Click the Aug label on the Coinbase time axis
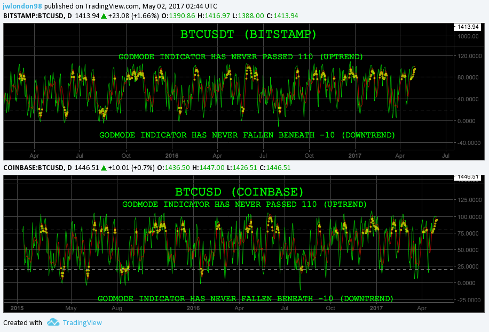 pyautogui.click(x=117, y=308)
